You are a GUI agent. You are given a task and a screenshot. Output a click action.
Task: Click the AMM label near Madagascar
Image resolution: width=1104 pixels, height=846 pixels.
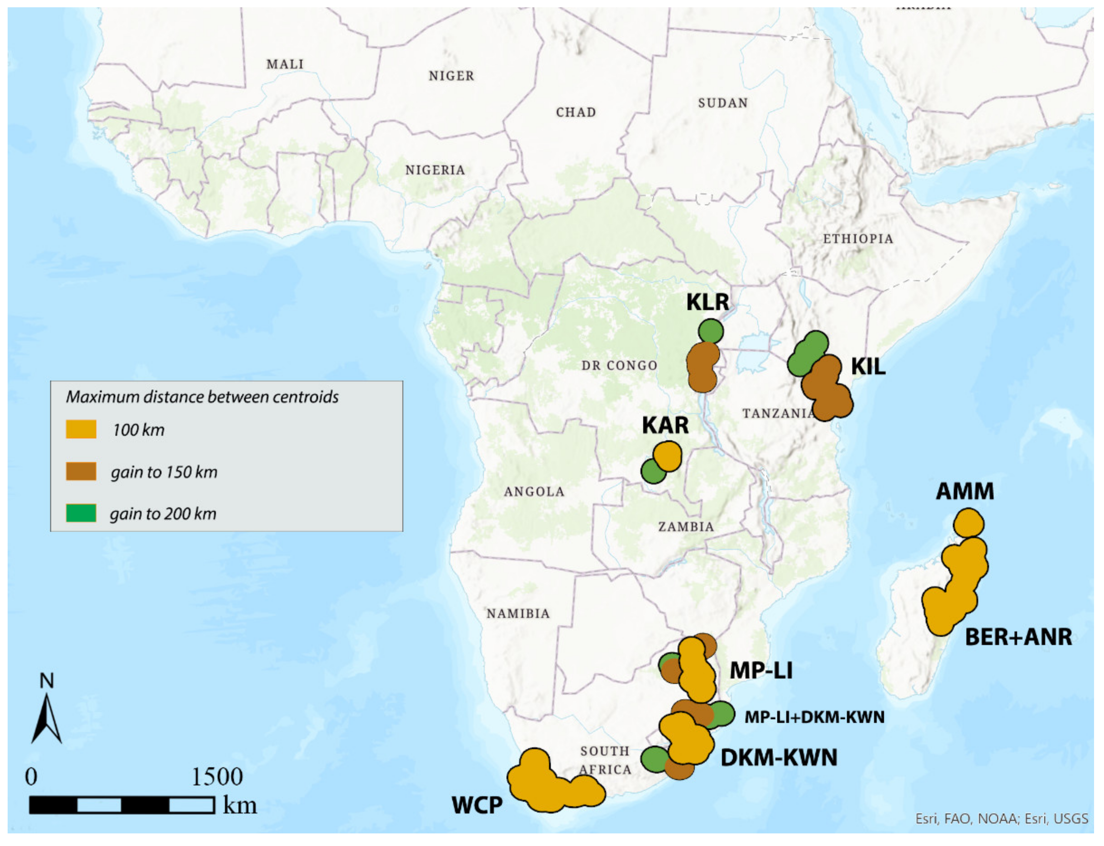tap(964, 491)
